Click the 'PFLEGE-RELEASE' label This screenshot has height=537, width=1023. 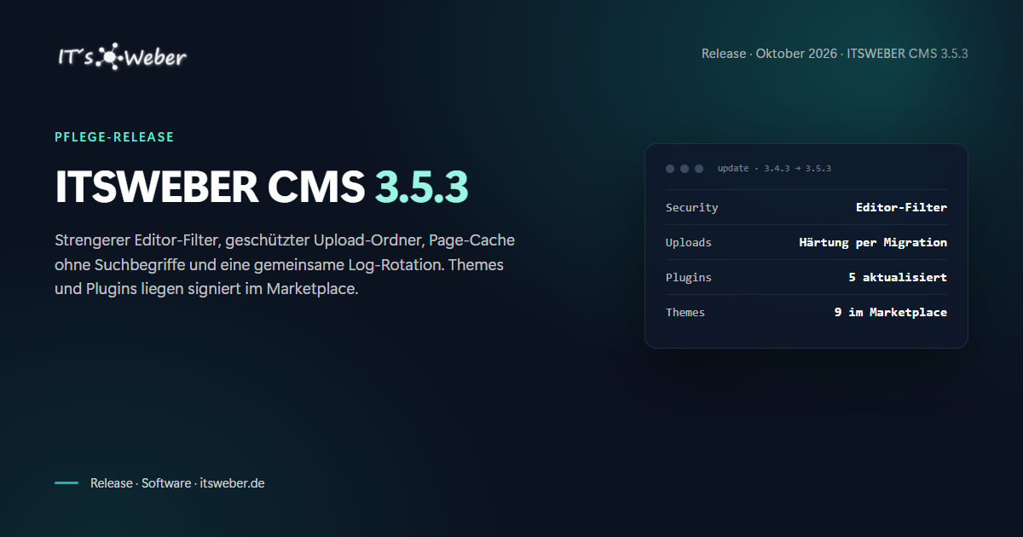coord(114,136)
